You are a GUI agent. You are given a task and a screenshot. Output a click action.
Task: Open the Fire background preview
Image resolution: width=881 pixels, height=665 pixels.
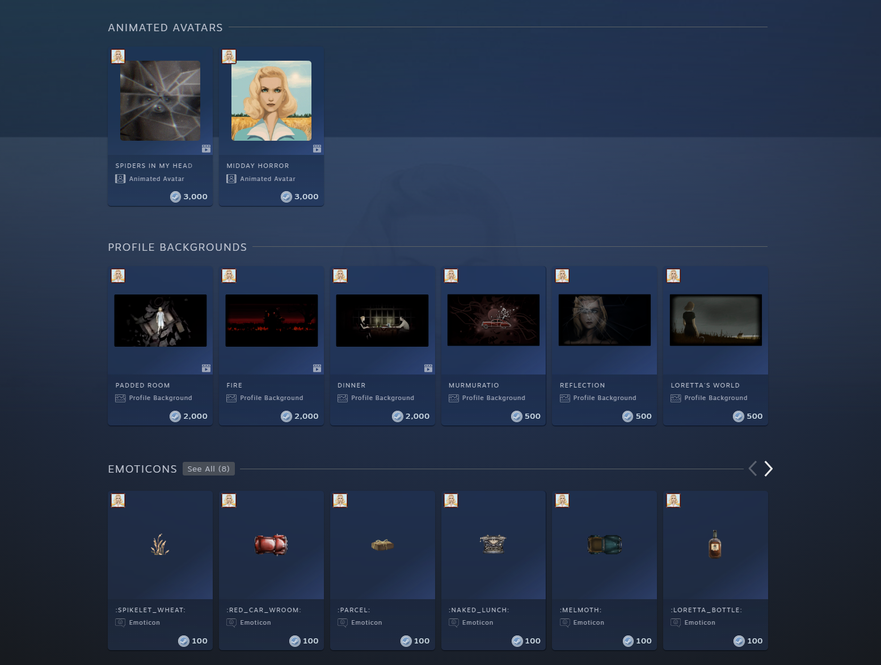[272, 320]
